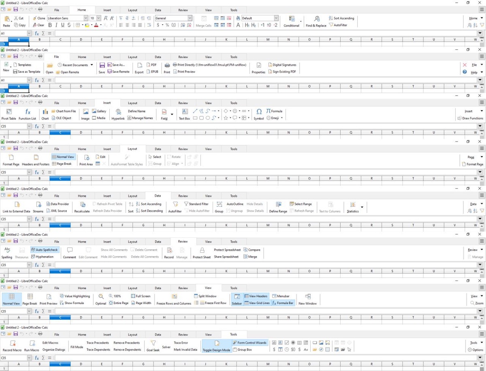
Task: Click Format Page icon at Layout ribbon start
Action: (x=11, y=157)
